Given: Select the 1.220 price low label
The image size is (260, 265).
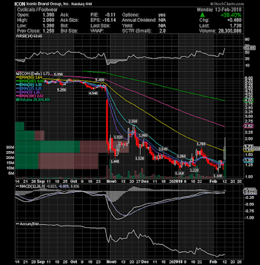Looking at the screenshot, I should click(195, 170).
